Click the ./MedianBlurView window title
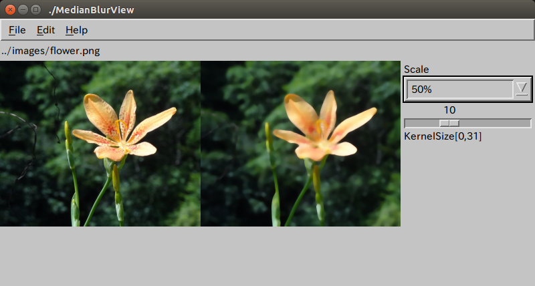This screenshot has width=535, height=286. click(92, 10)
